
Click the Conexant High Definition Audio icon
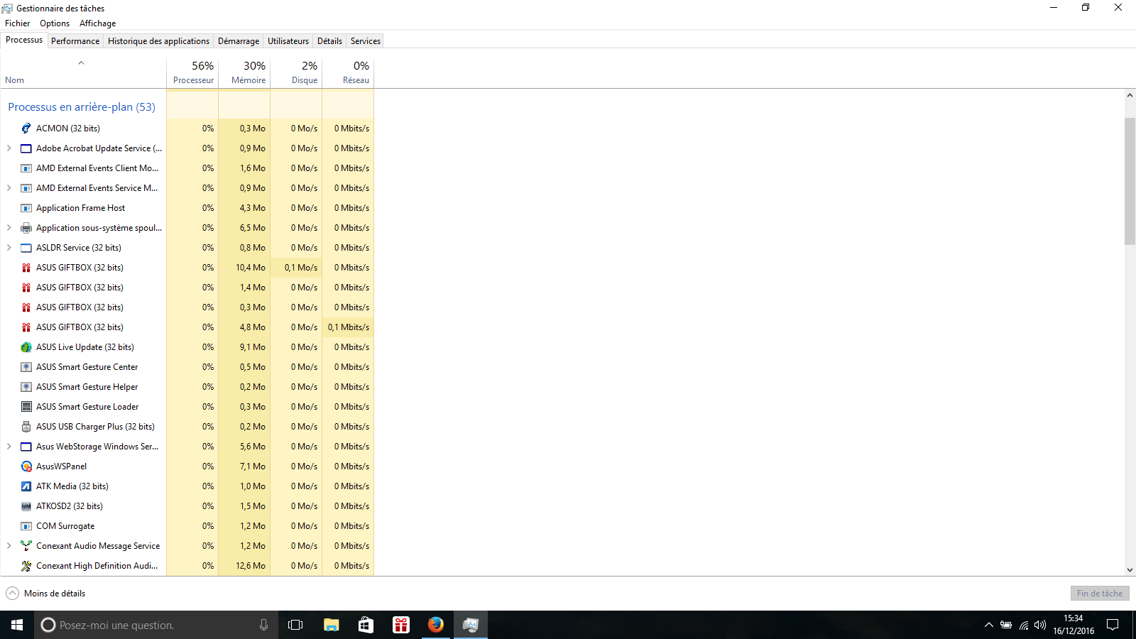pos(26,566)
